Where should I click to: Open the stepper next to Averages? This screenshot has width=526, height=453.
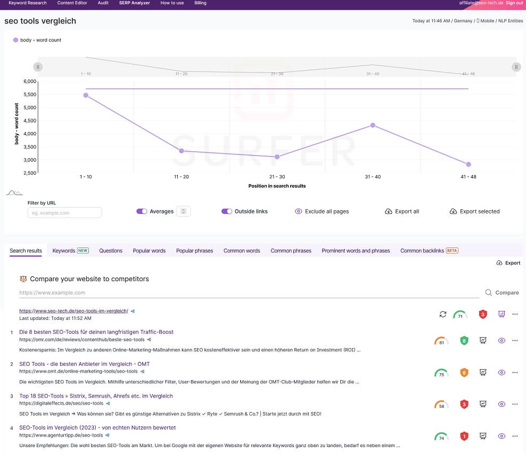[x=183, y=211]
